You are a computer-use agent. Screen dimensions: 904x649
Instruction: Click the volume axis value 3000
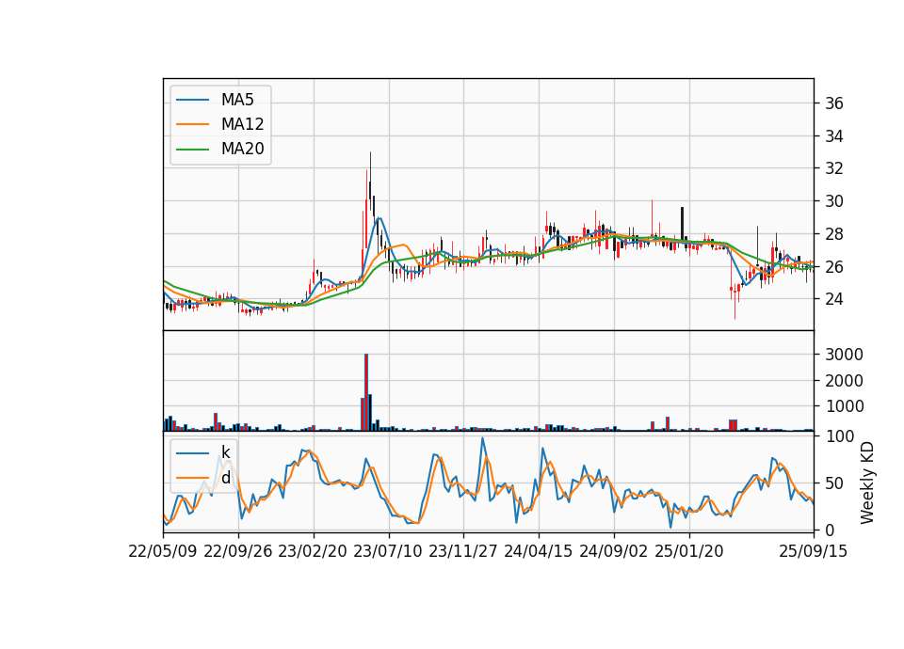[844, 355]
